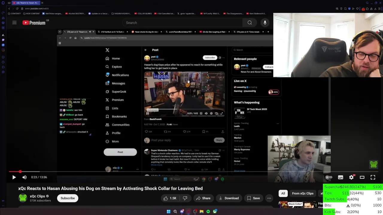
Task: Like the video showing 1.5K likes
Action: click(x=170, y=198)
